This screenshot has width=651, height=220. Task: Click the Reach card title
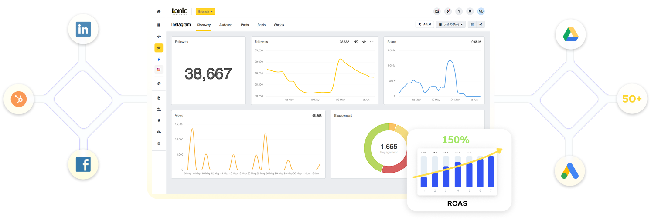pyautogui.click(x=392, y=42)
